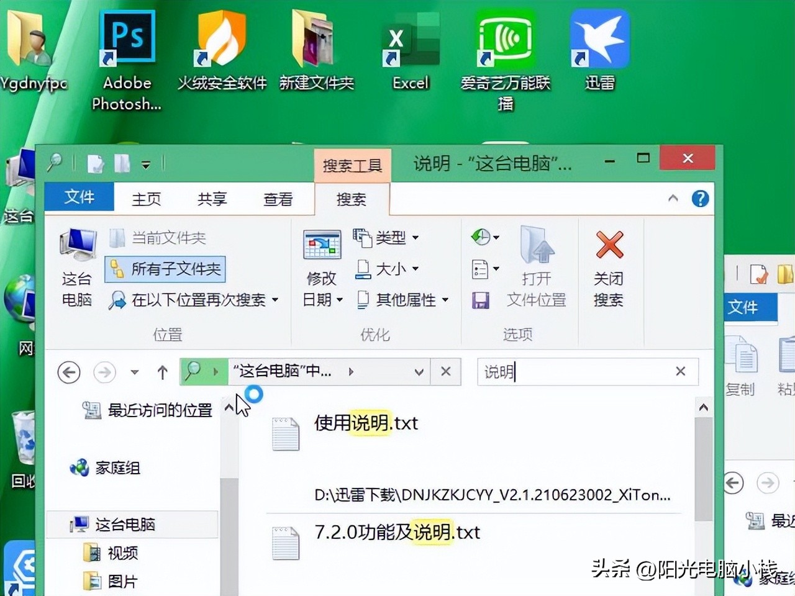Switch to the 搜索 ribbon tab

pos(352,199)
